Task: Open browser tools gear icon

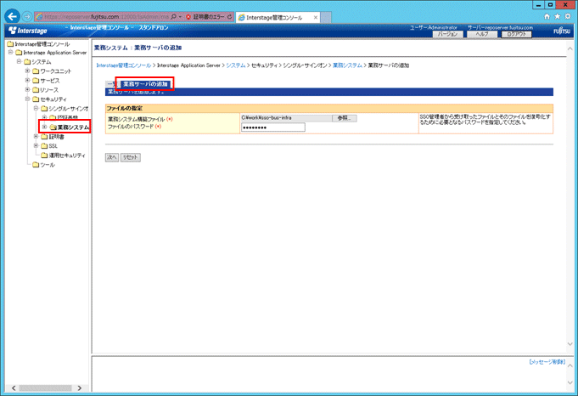Action: (x=568, y=16)
